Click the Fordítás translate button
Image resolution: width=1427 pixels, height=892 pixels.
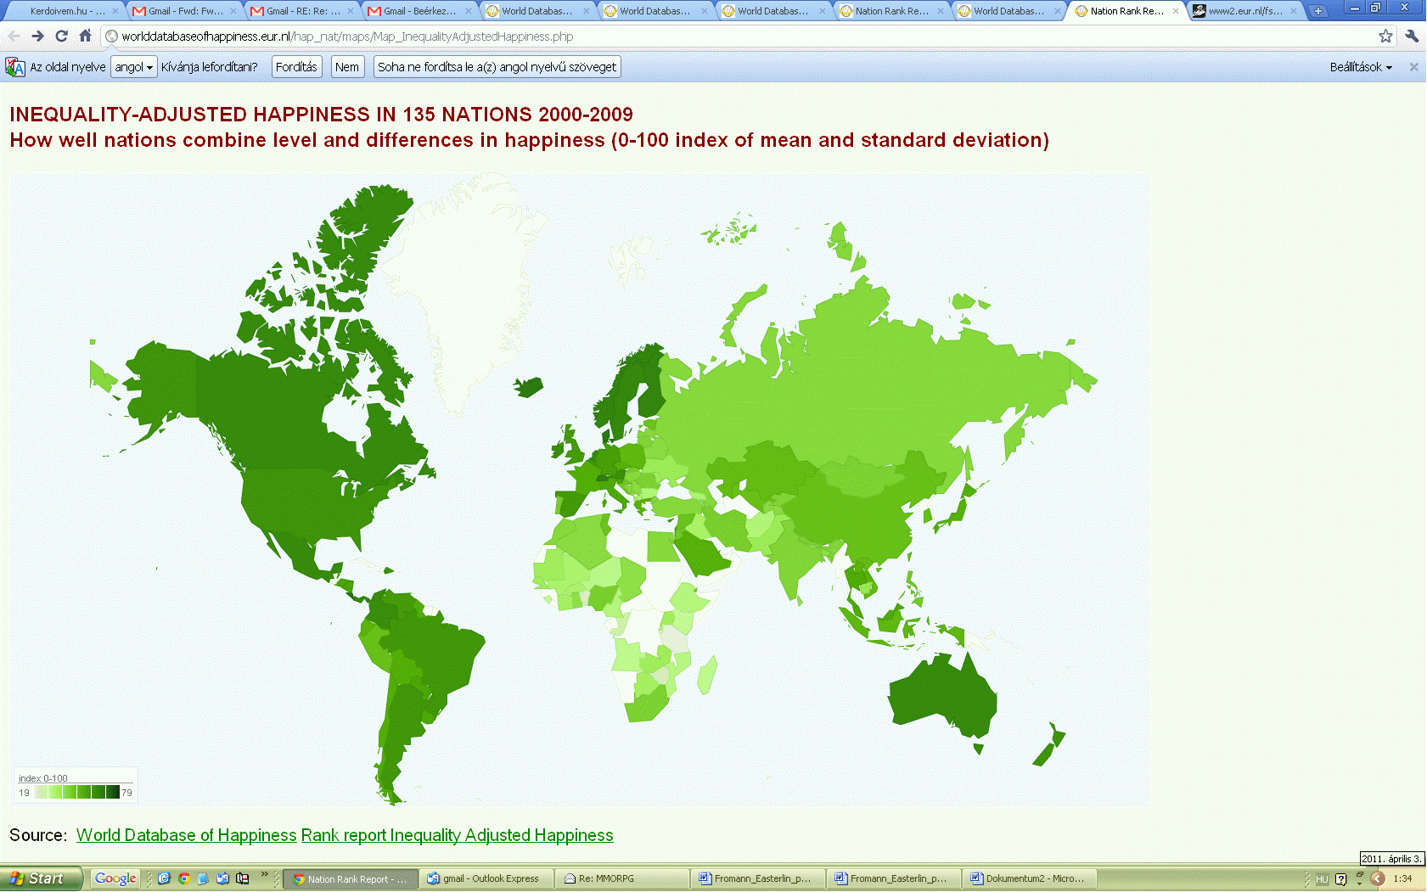pyautogui.click(x=296, y=67)
